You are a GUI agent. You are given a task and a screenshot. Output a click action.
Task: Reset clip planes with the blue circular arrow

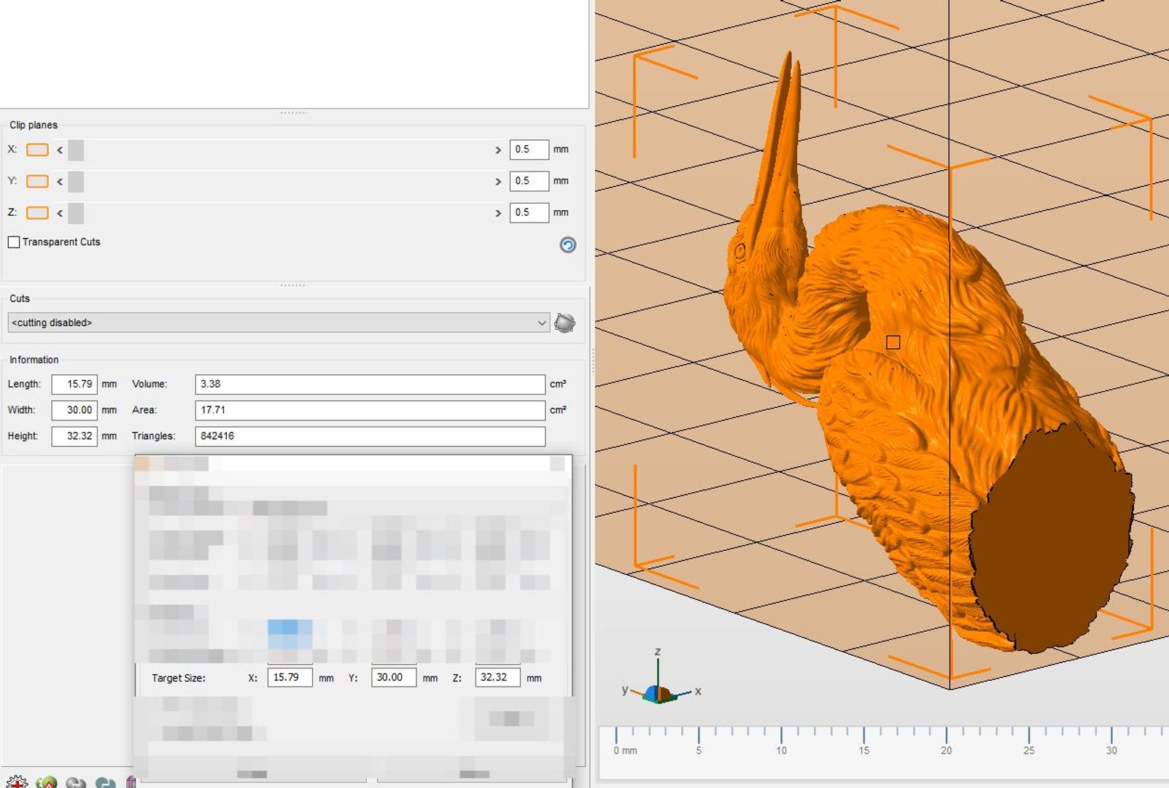point(567,245)
